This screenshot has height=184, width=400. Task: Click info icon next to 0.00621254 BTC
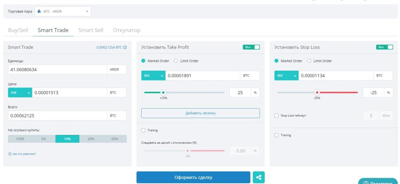pos(125,47)
